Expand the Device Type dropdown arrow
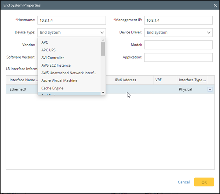The height and width of the screenshot is (194, 220). tap(102, 33)
